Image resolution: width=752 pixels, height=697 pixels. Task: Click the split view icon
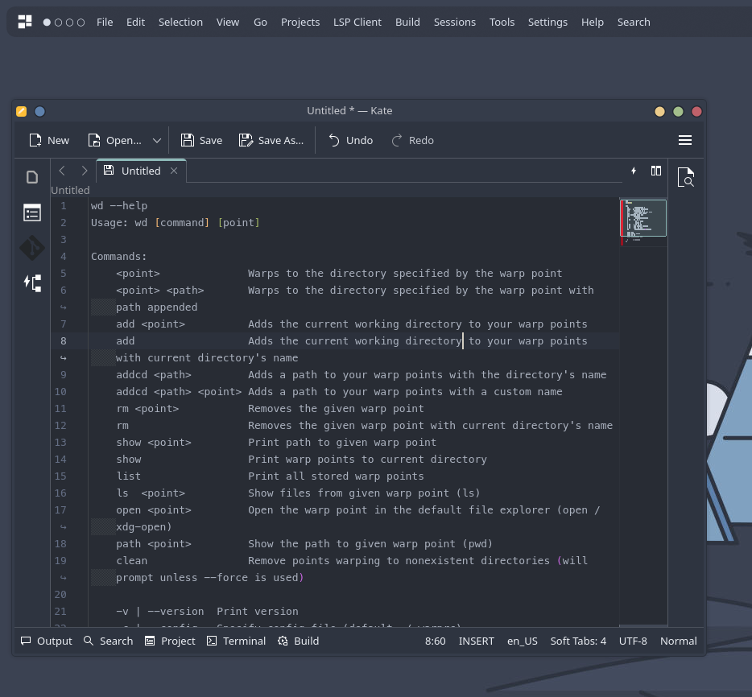coord(656,171)
